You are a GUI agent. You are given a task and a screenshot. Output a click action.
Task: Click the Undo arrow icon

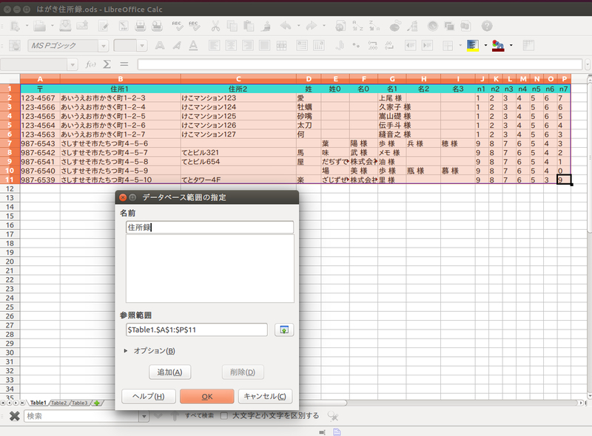tap(286, 26)
